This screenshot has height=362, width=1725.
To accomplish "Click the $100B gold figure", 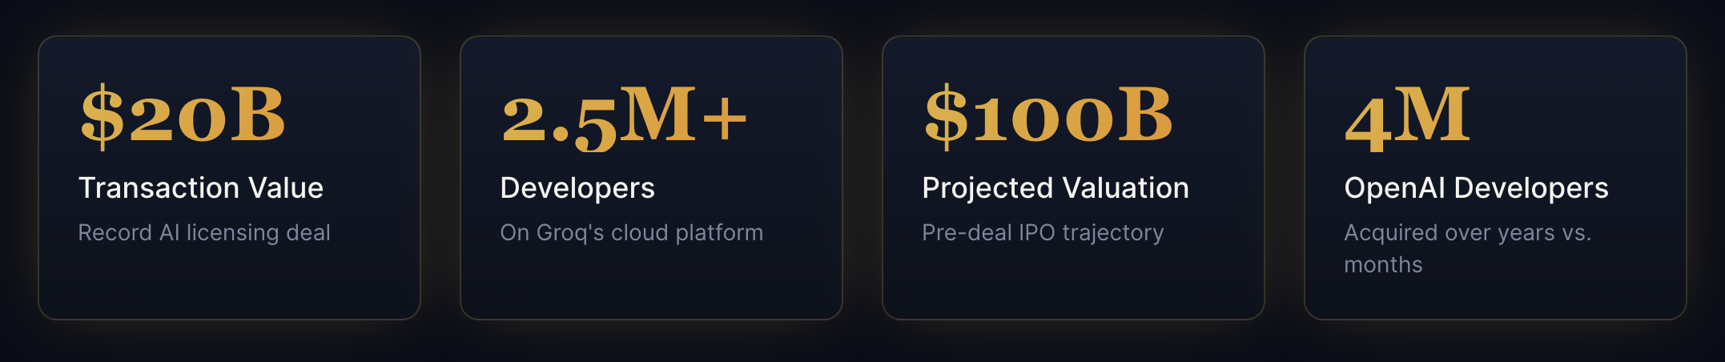I will pyautogui.click(x=1048, y=117).
